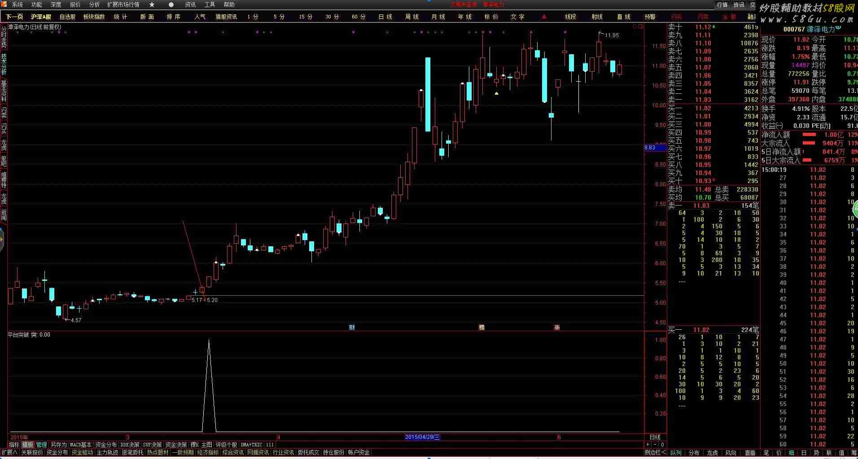The width and height of the screenshot is (858, 459).
Task: Select 评级个股 indicator template
Action: click(226, 445)
